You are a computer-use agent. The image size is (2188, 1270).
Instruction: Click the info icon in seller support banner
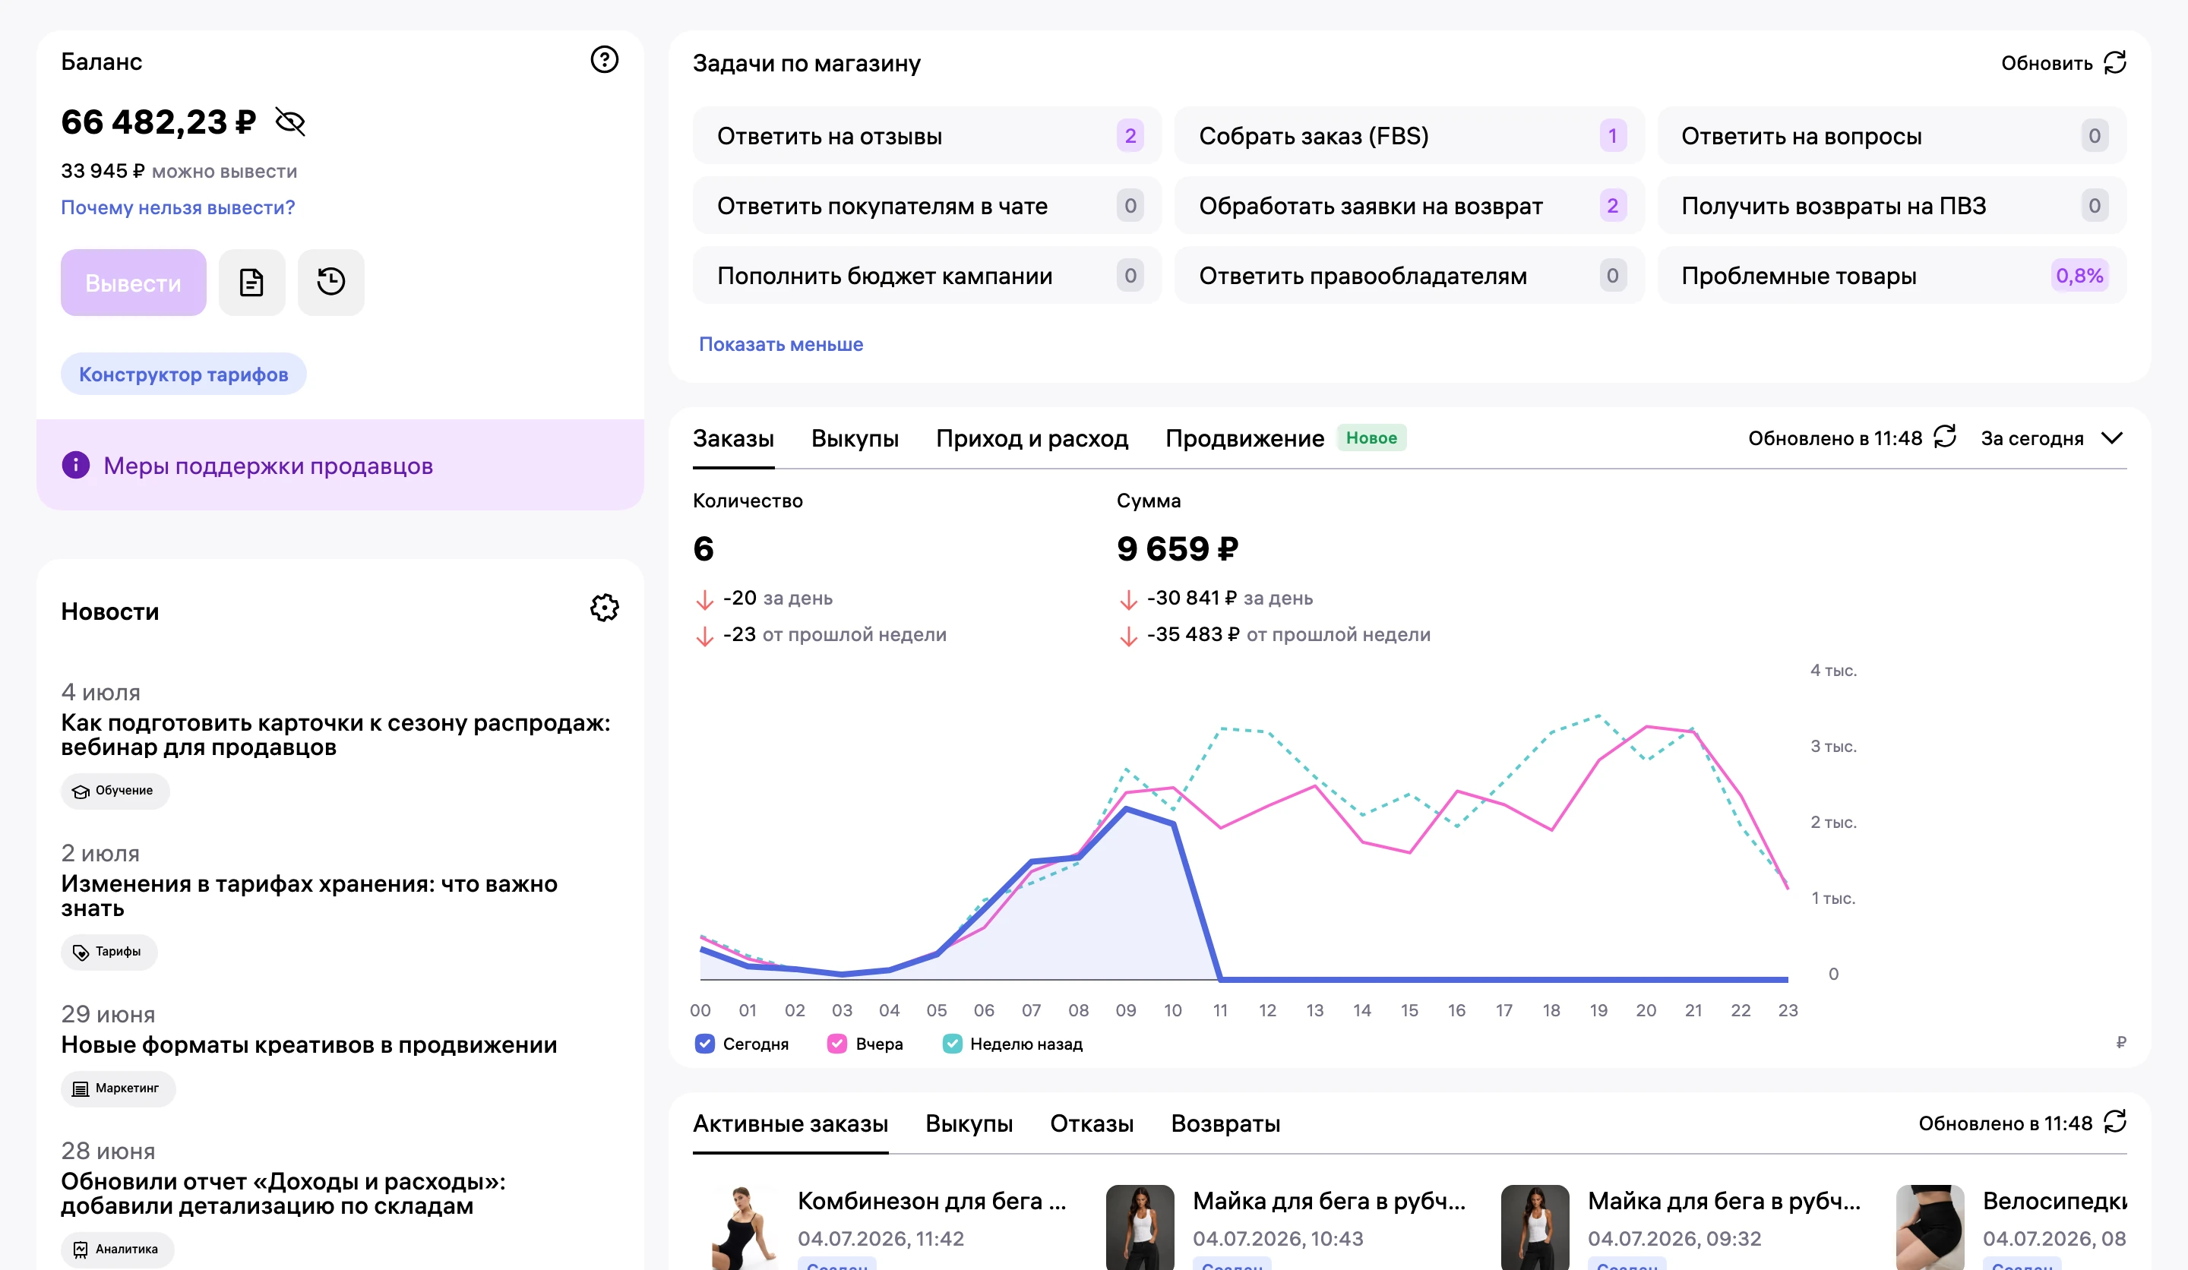[x=75, y=466]
